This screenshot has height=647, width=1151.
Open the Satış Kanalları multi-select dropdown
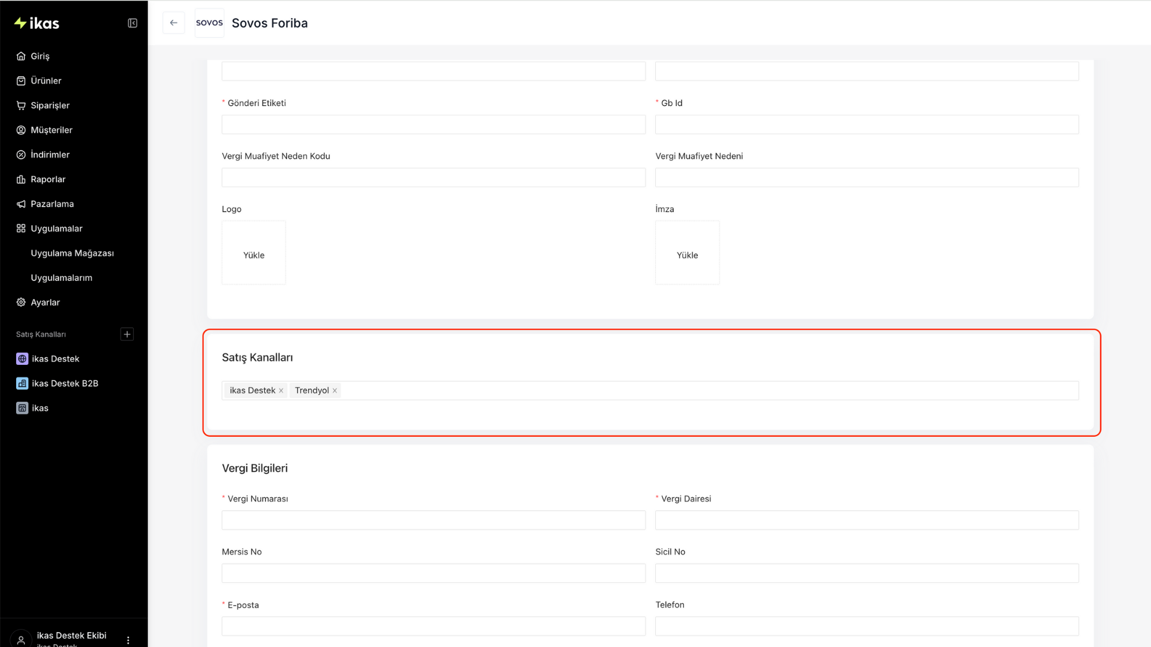pos(650,391)
